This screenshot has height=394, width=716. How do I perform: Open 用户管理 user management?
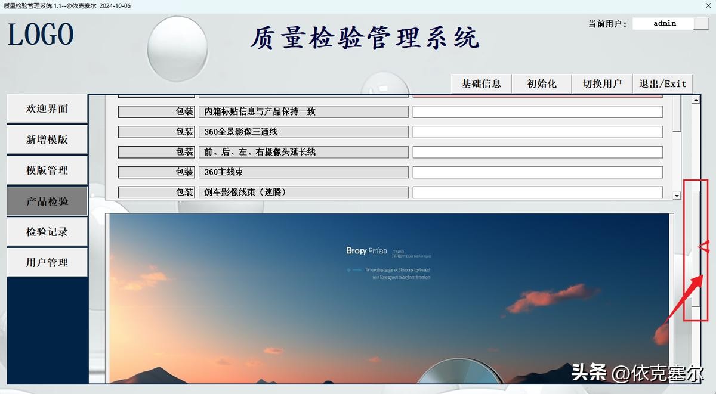(x=47, y=262)
